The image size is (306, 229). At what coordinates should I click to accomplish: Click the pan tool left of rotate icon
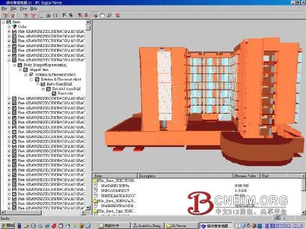[x=96, y=15]
